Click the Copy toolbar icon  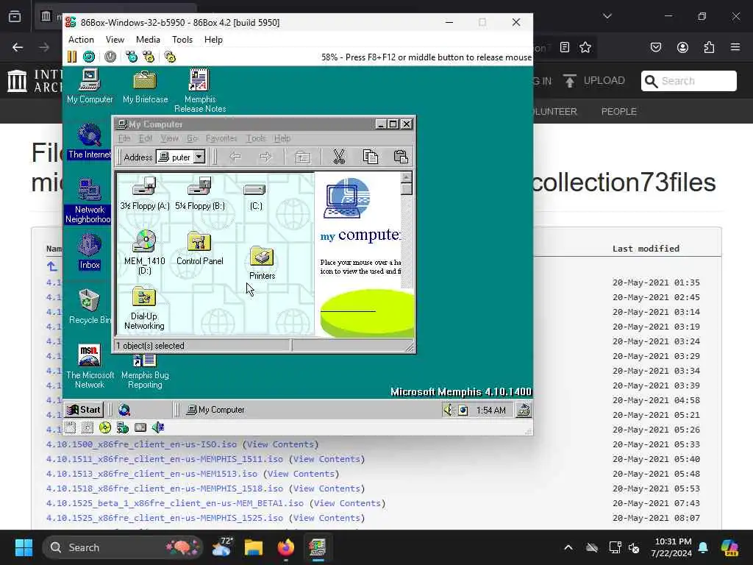pyautogui.click(x=371, y=157)
